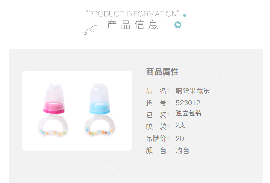This screenshot has height=183, width=270.
Task: Click the blue feeder's rattle ring handle
Action: 100,126
